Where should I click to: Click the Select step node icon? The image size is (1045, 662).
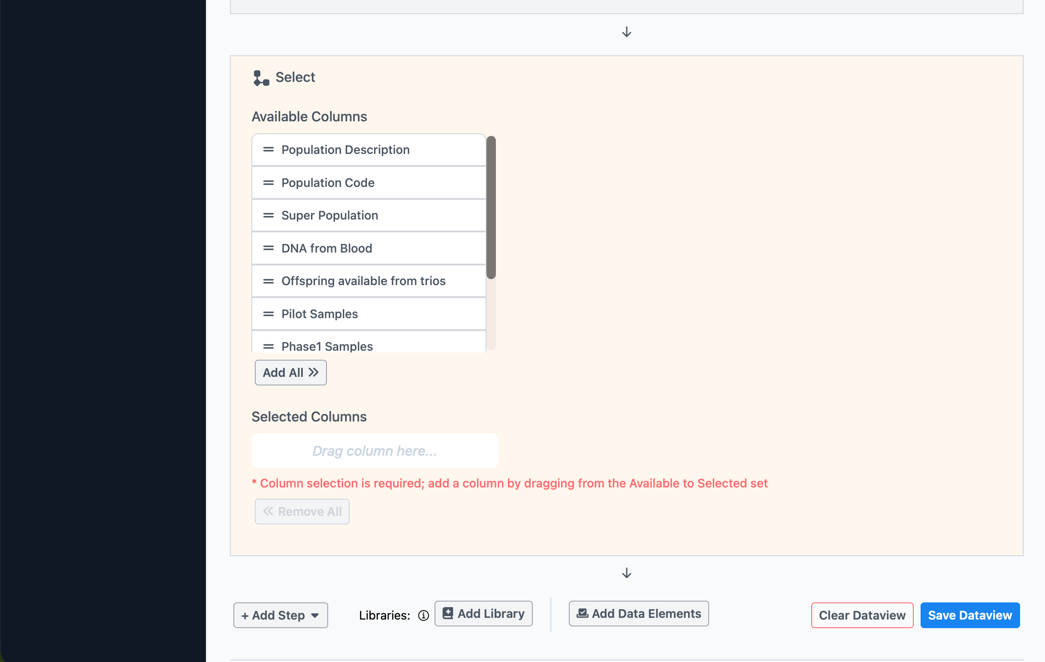(x=261, y=78)
